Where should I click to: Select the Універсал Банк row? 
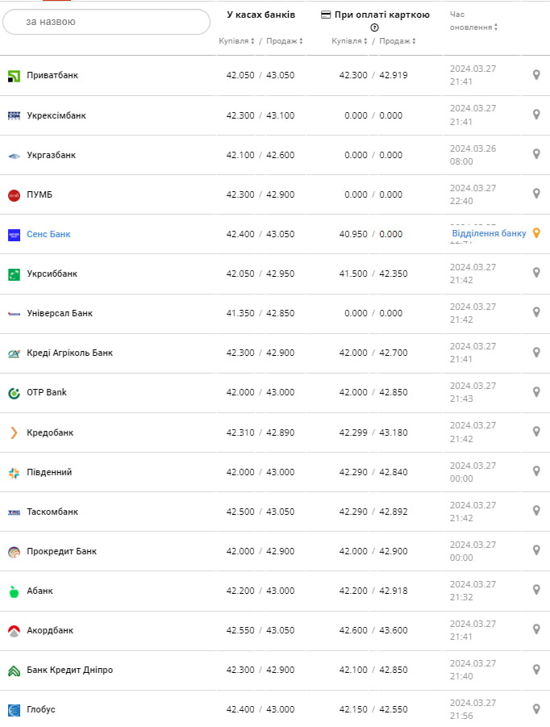60,313
